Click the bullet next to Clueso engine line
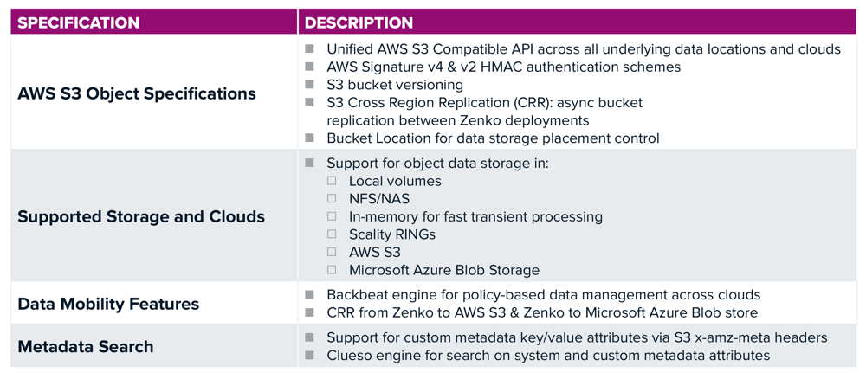 309,355
